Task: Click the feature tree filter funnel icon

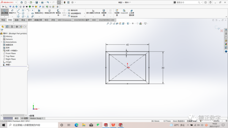Action: [x=2, y=30]
